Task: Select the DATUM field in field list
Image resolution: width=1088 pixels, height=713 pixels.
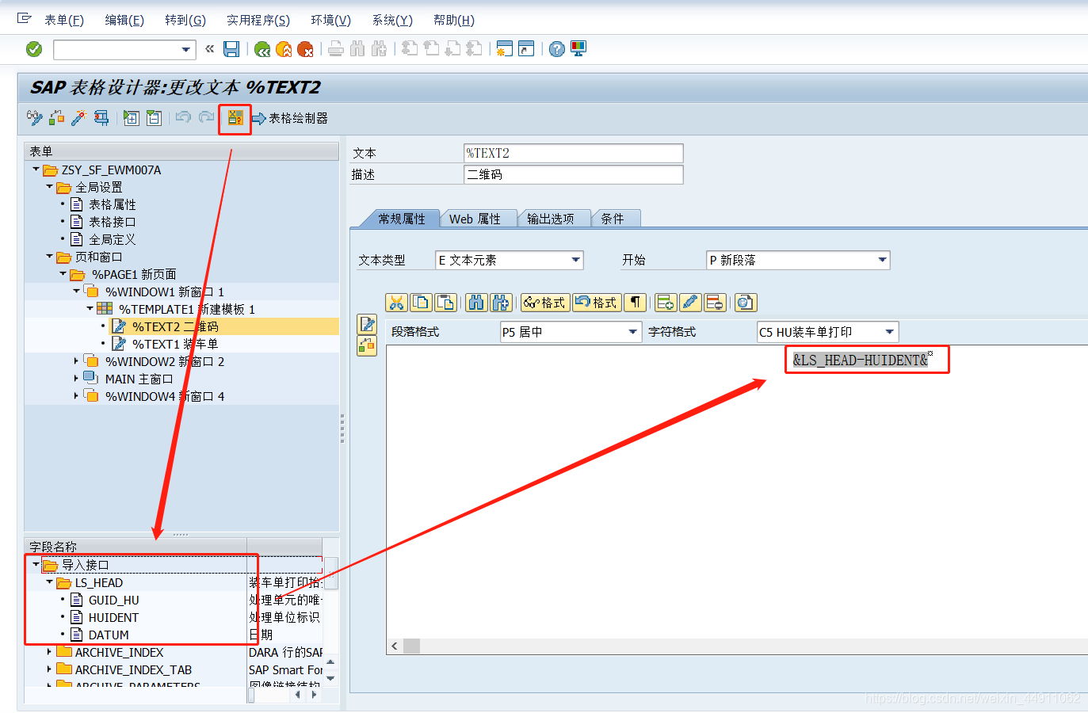Action: [109, 635]
